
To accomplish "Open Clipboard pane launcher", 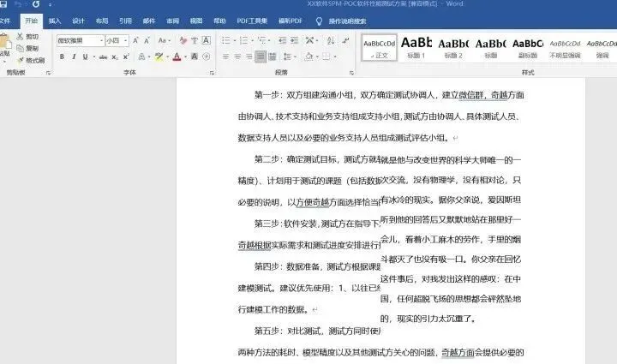I will 48,73.
